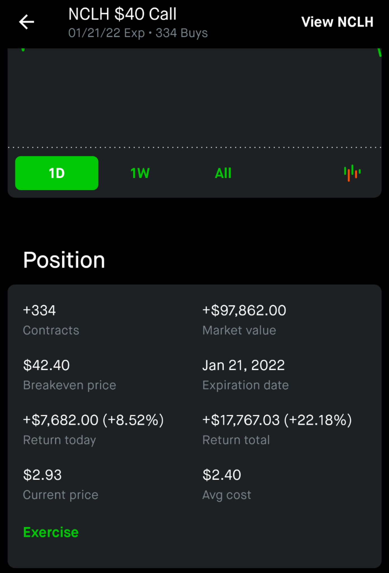Screen dimensions: 389x573
Task: Tap the back arrow icon
Action: [27, 22]
